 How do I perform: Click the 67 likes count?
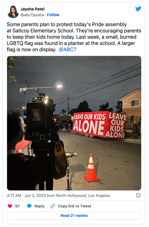[x=17, y=206]
